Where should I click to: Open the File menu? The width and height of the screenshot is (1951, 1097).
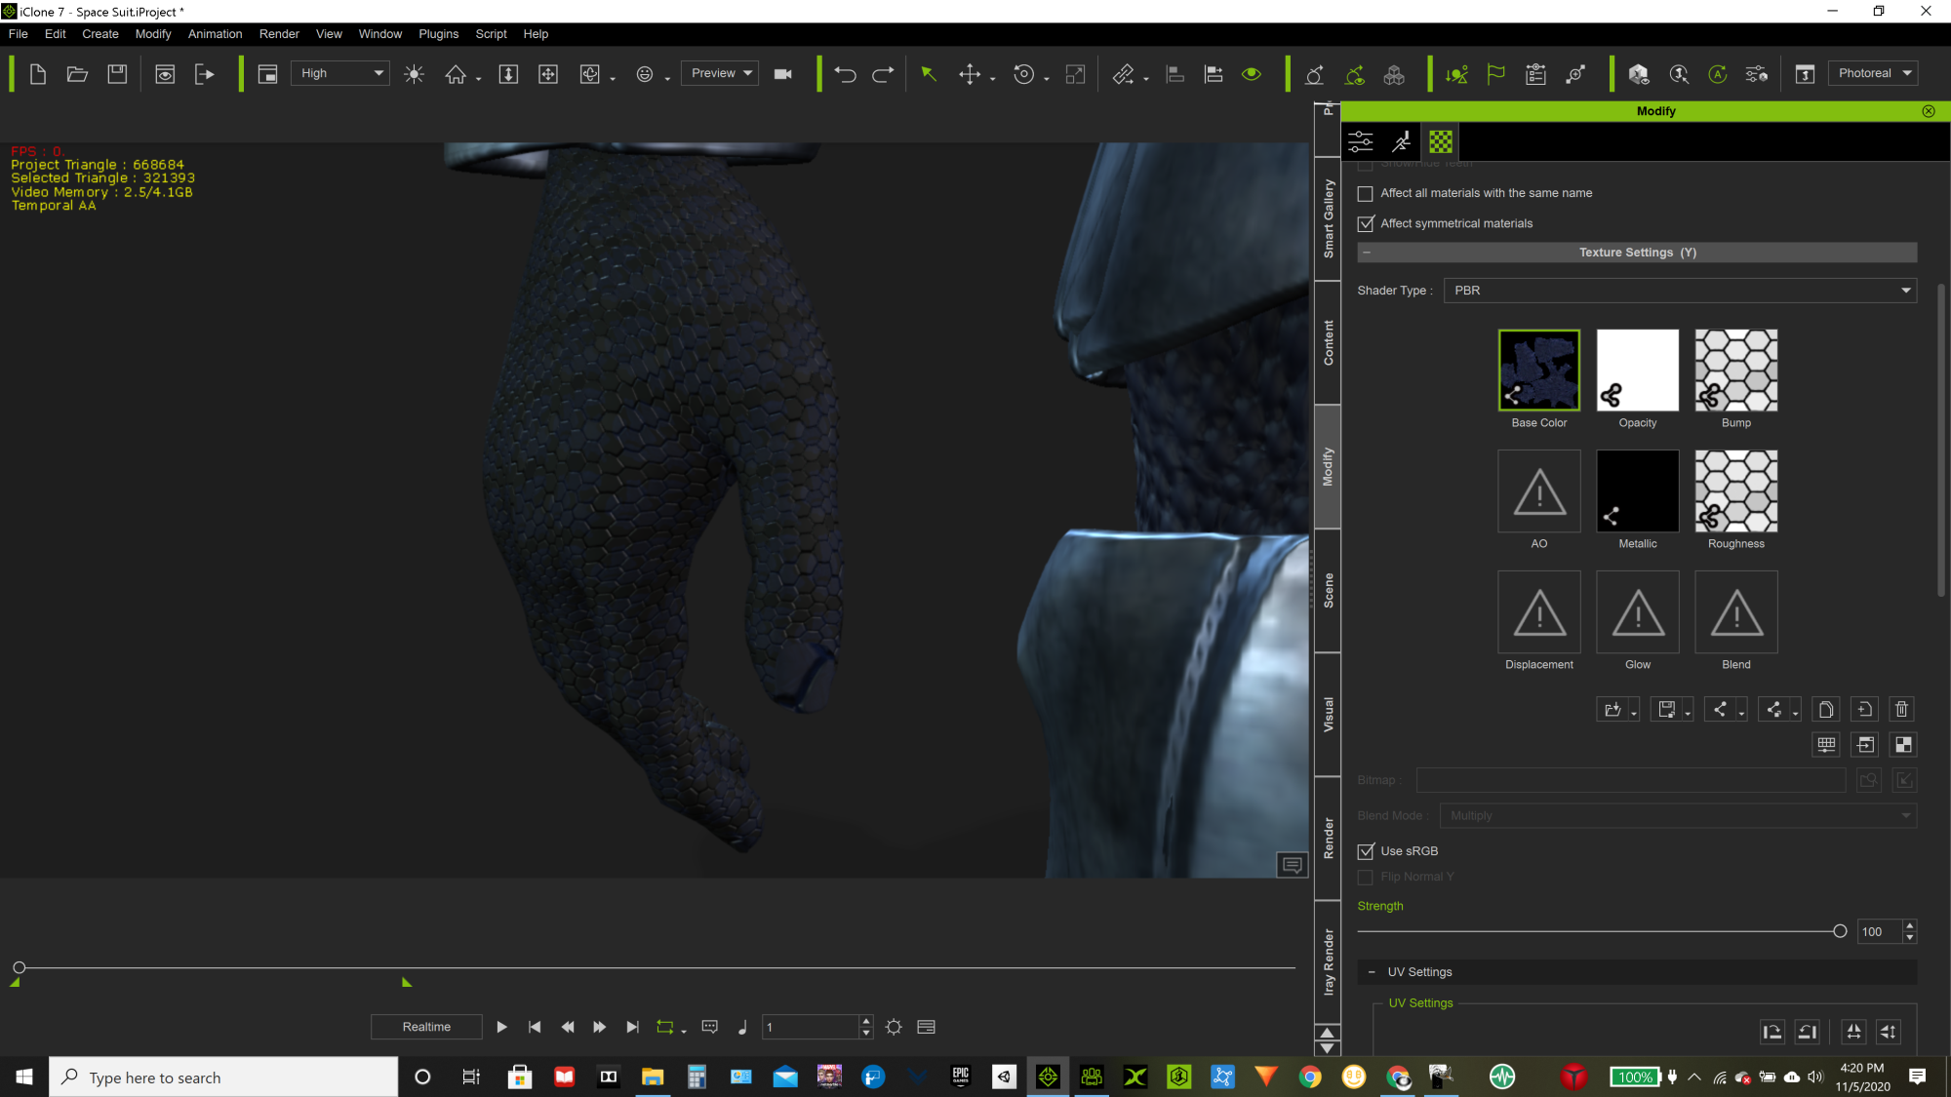click(19, 33)
